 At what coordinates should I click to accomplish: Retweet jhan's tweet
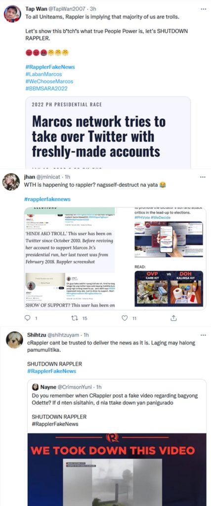75,318
